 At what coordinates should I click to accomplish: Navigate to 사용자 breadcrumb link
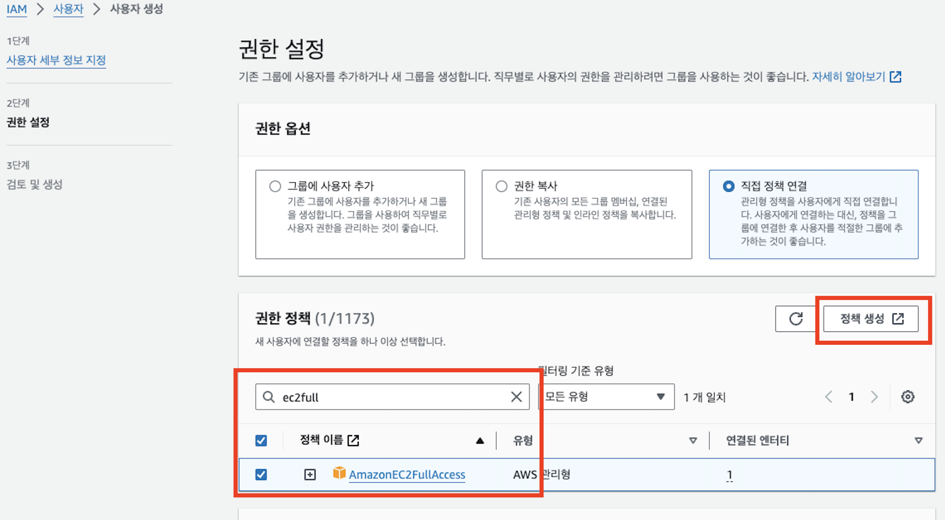[x=68, y=9]
